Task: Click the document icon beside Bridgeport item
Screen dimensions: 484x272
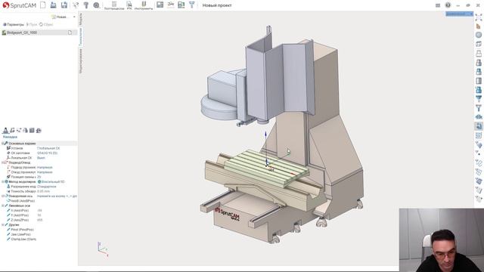Action: (x=70, y=32)
